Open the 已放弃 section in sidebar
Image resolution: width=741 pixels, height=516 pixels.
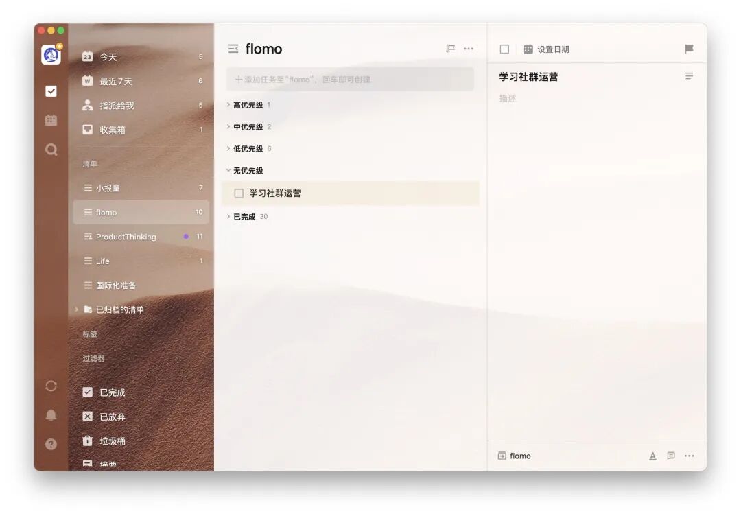[x=141, y=417]
